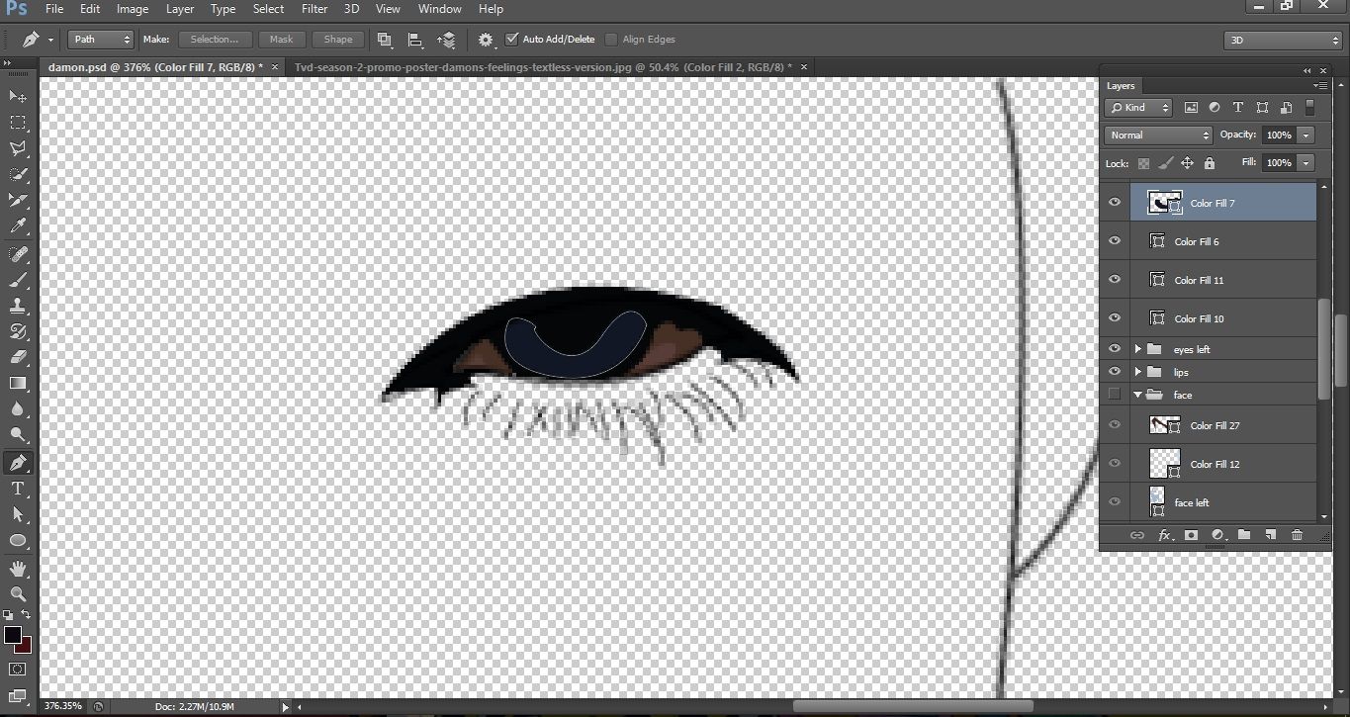The height and width of the screenshot is (717, 1350).
Task: Select the Hand tool
Action: (x=18, y=569)
